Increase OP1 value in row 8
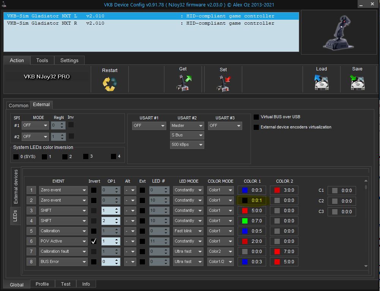This screenshot has width=380, height=291. pyautogui.click(x=117, y=260)
